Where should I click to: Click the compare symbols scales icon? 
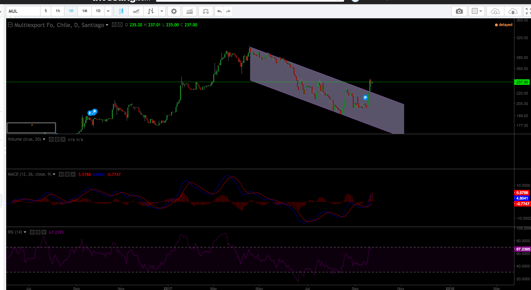point(206,11)
